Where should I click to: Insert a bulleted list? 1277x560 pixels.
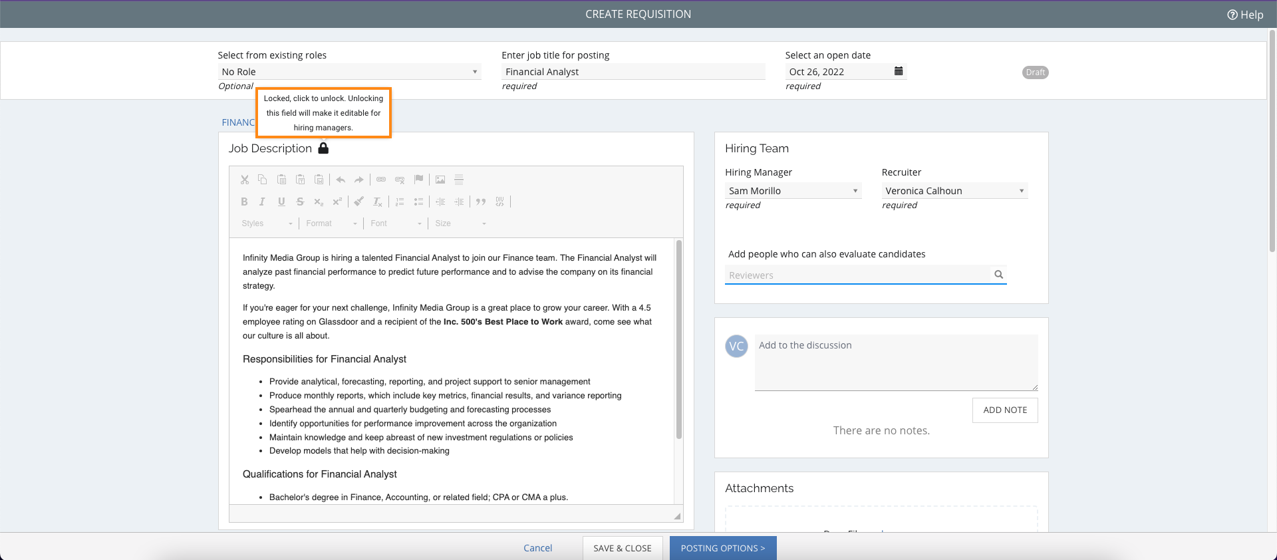click(418, 202)
